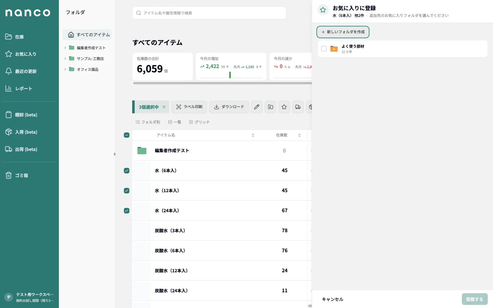Click stock value 78 for 炭酸水（3本入）
This screenshot has height=308, width=493.
(x=285, y=230)
